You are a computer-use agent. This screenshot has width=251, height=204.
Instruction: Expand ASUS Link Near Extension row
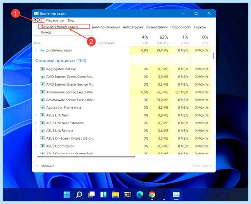click(36, 123)
